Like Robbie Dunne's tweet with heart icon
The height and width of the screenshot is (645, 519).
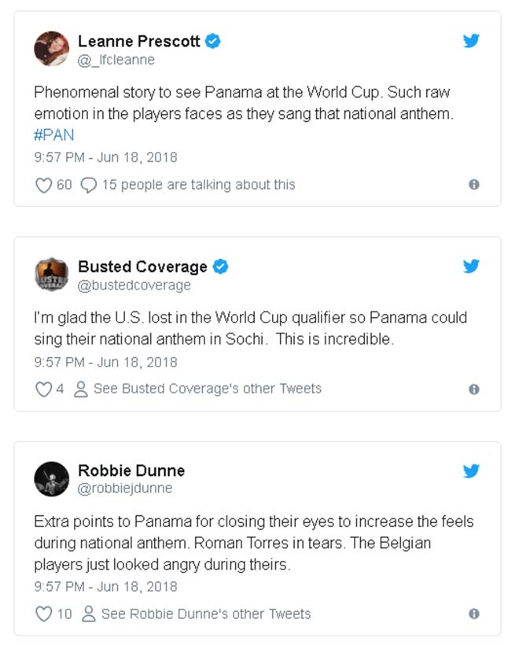tap(44, 614)
